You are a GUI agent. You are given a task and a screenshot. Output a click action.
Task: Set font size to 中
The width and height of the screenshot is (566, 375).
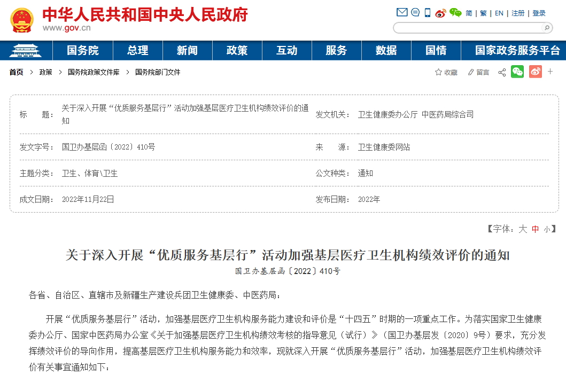536,229
